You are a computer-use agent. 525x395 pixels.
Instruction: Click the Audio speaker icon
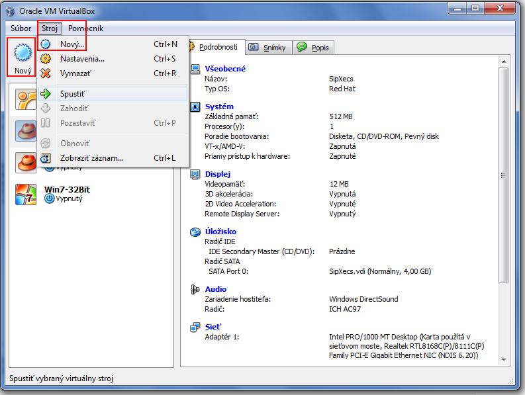(x=195, y=290)
